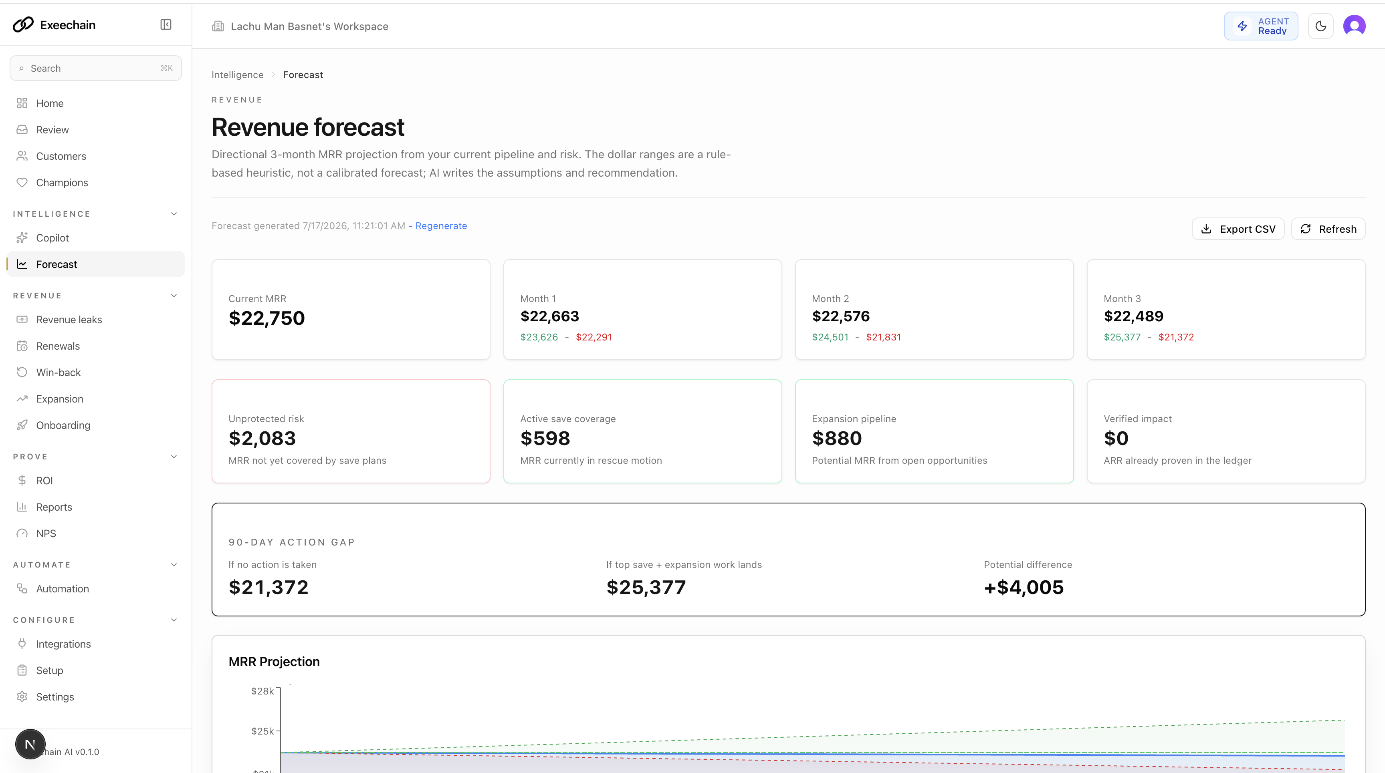Collapse the Configure section chevron
The height and width of the screenshot is (773, 1385).
(174, 620)
